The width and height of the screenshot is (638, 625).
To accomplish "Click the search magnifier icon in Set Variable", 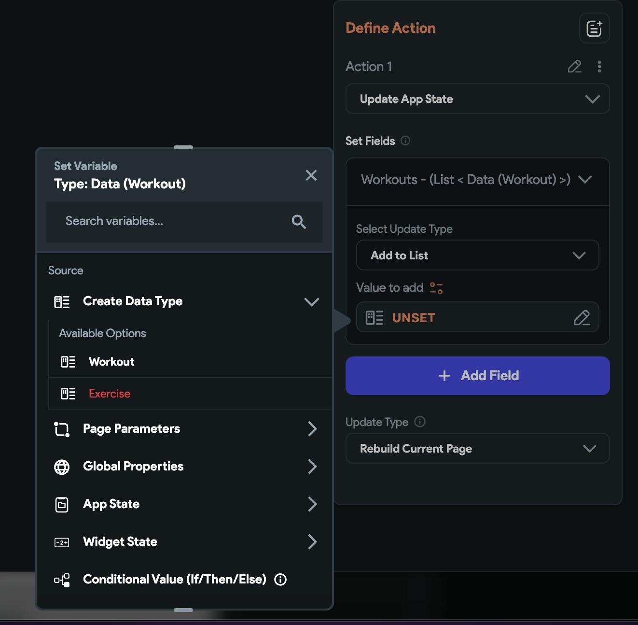I will click(x=299, y=222).
